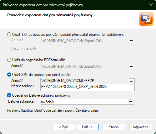
Task: Browse TXT export directory with ellipsis button
Action: tap(131, 40)
